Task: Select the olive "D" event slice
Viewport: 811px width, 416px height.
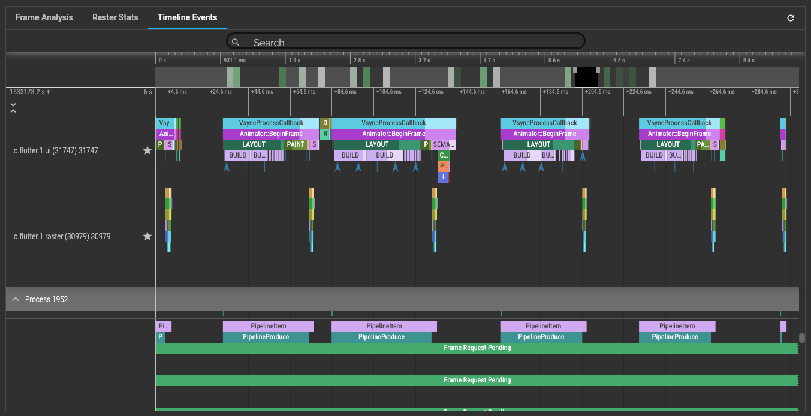Action: (325, 123)
